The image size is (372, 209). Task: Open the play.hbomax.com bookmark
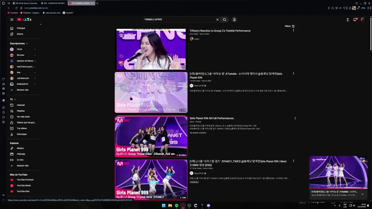[x=52, y=13]
